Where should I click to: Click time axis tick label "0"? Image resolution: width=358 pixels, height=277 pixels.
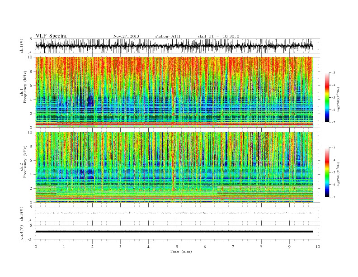pyautogui.click(x=36, y=247)
